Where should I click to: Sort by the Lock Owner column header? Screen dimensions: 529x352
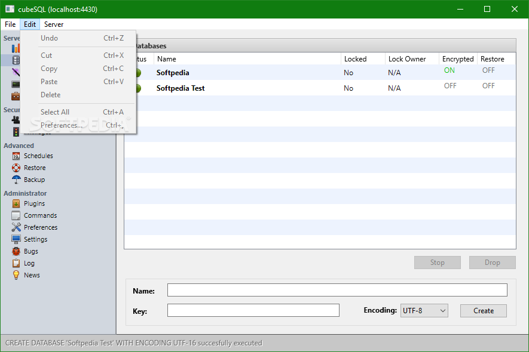click(x=412, y=59)
